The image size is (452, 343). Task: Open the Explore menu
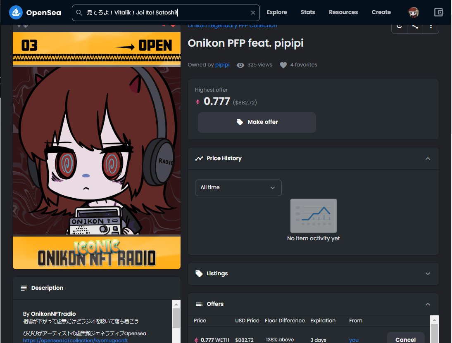tap(277, 12)
